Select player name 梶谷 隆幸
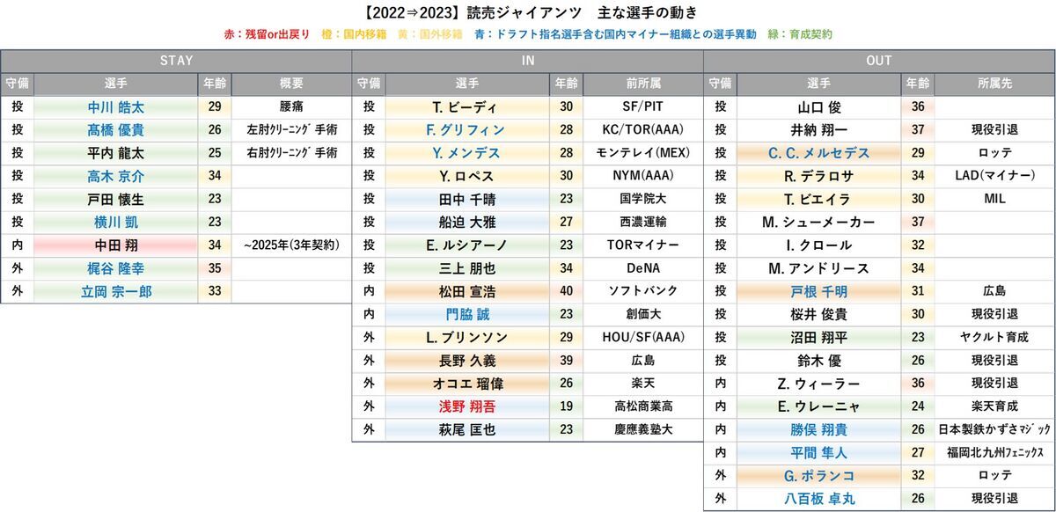This screenshot has width=1056, height=512. pyautogui.click(x=116, y=268)
